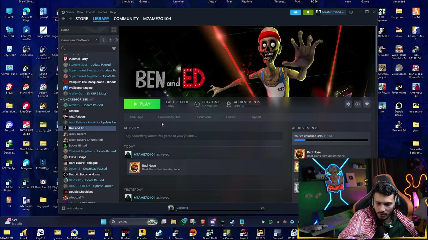Play Ben and Ed
Screen dimensions: 428x240
point(142,104)
